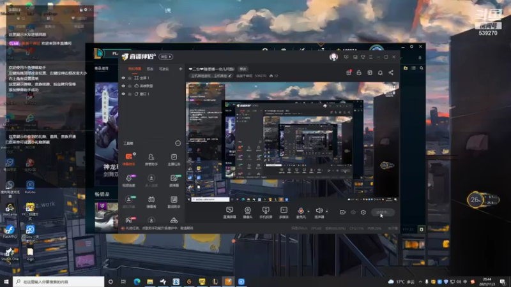The height and width of the screenshot is (287, 511).
Task: Click the folder icon in League client window
Action: pyautogui.click(x=406, y=68)
